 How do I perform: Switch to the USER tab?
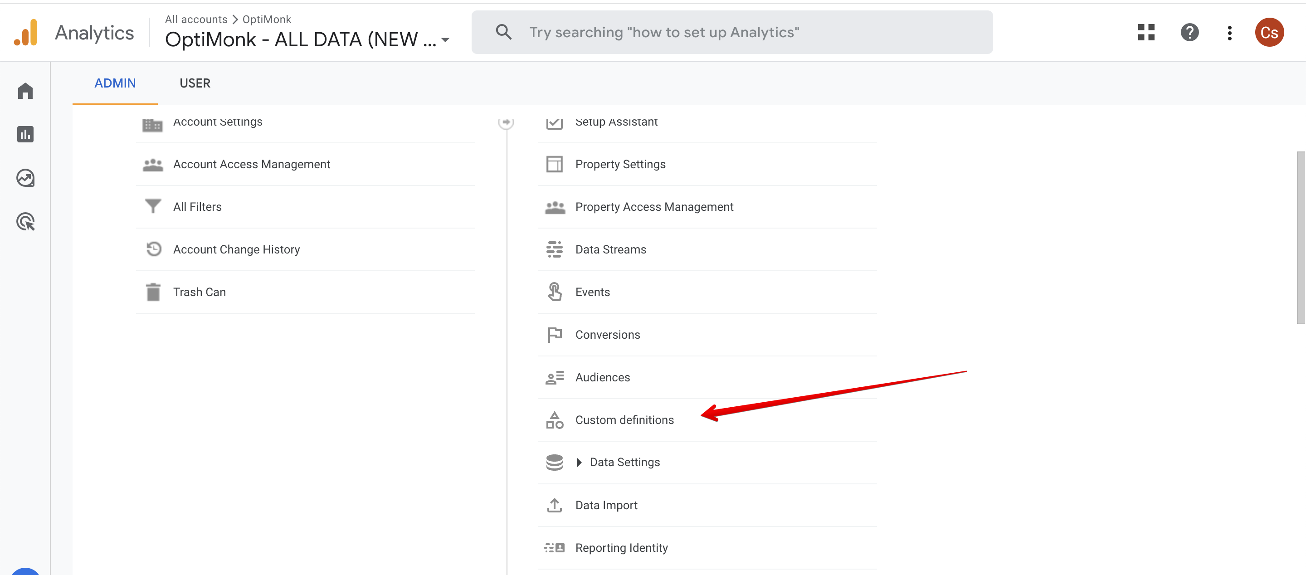pyautogui.click(x=195, y=83)
